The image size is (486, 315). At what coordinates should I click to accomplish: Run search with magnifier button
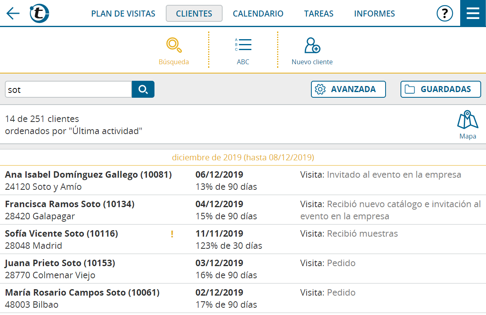(143, 89)
